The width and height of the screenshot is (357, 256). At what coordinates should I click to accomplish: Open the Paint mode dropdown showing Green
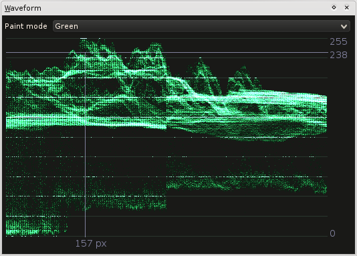pos(201,26)
